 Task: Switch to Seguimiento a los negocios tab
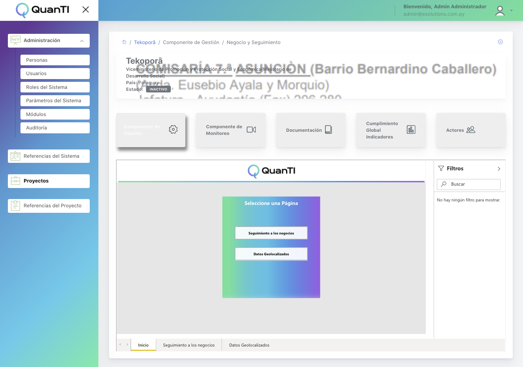[x=189, y=345]
